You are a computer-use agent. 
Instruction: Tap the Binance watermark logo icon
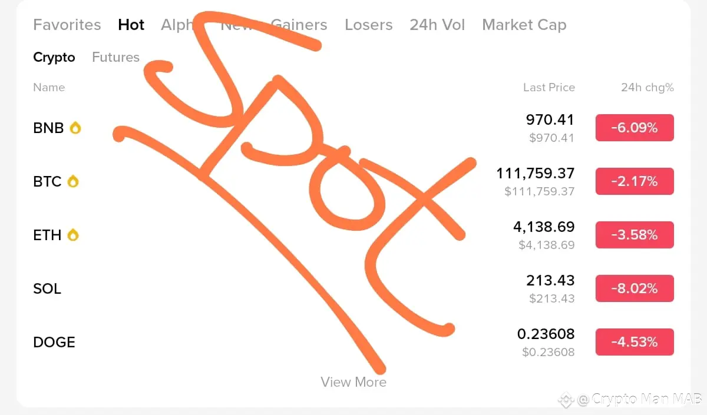(566, 400)
